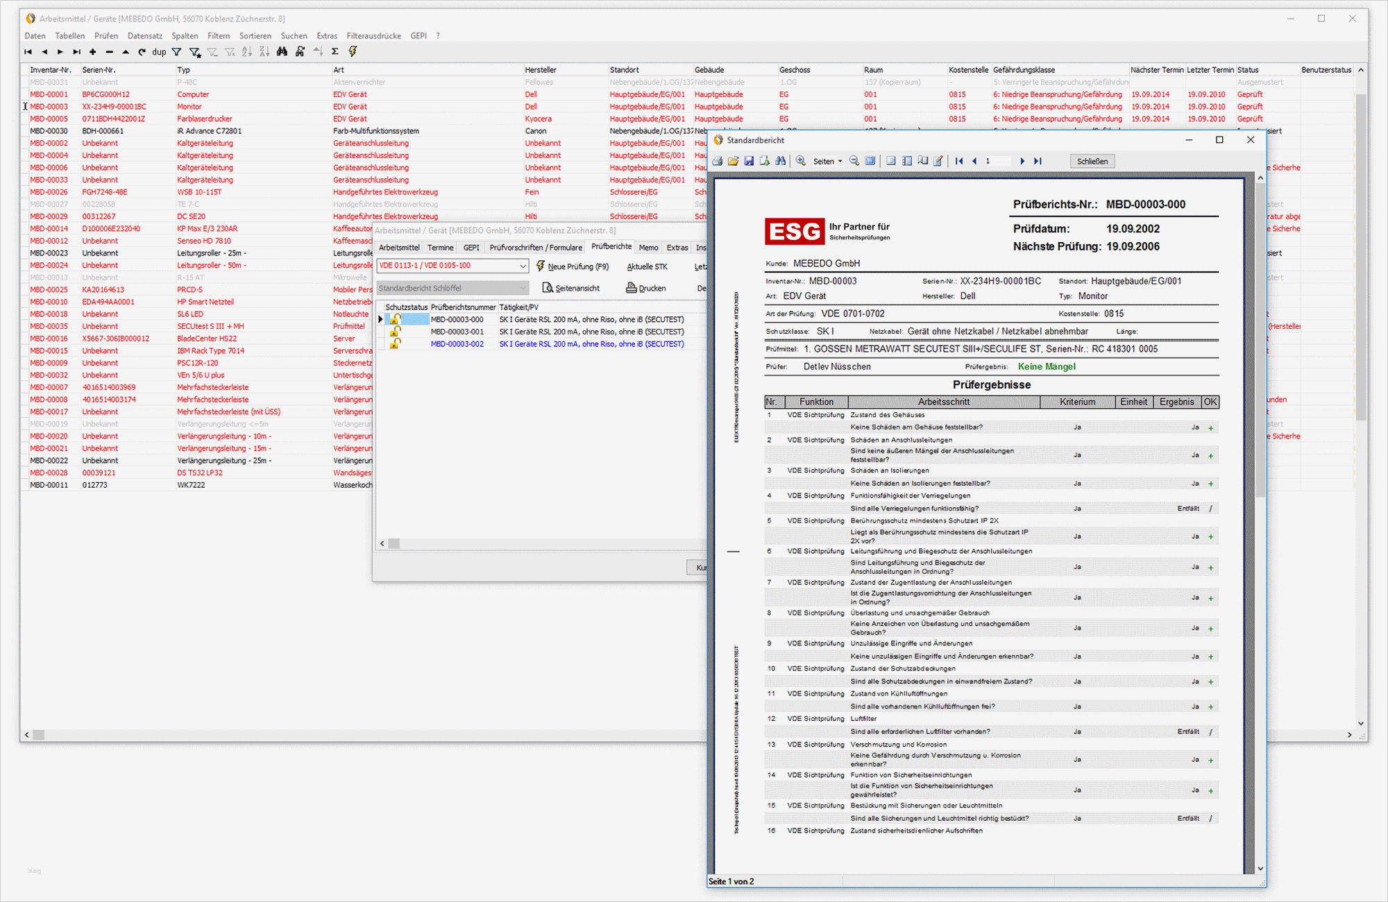Zoom in on the report with magnifier

pos(801,161)
